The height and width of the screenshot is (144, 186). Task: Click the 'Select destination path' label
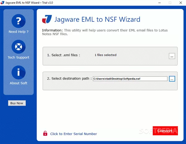click(69, 78)
